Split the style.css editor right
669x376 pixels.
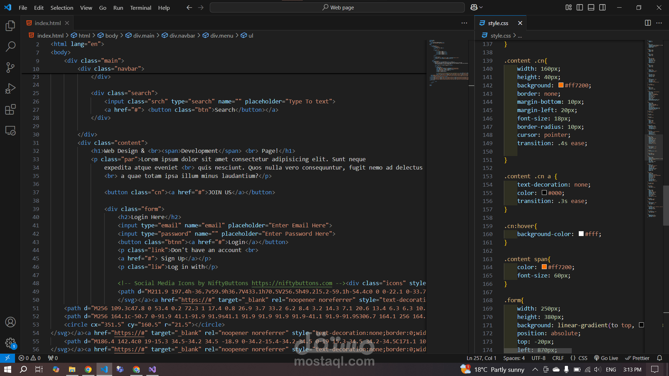click(x=648, y=23)
